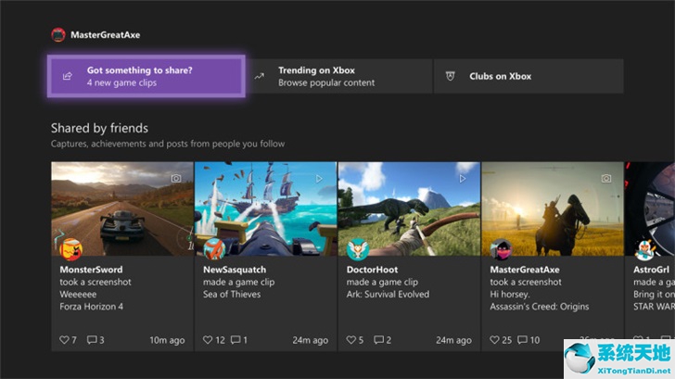
Task: Click the Assassin's Creed: Origins title
Action: point(540,307)
